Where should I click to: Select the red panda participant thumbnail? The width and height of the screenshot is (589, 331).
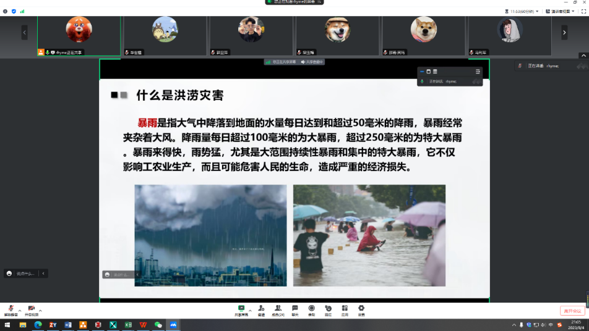click(x=79, y=30)
